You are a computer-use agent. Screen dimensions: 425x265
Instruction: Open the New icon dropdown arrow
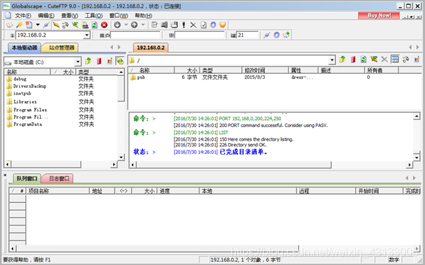(x=38, y=25)
